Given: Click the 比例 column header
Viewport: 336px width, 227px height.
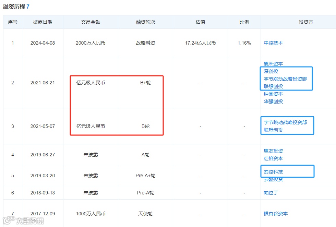Looking at the screenshot, I should (244, 22).
